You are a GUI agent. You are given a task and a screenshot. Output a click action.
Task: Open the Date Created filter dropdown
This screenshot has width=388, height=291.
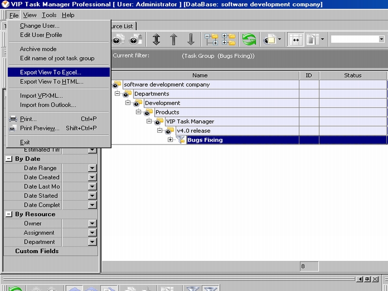(92, 178)
